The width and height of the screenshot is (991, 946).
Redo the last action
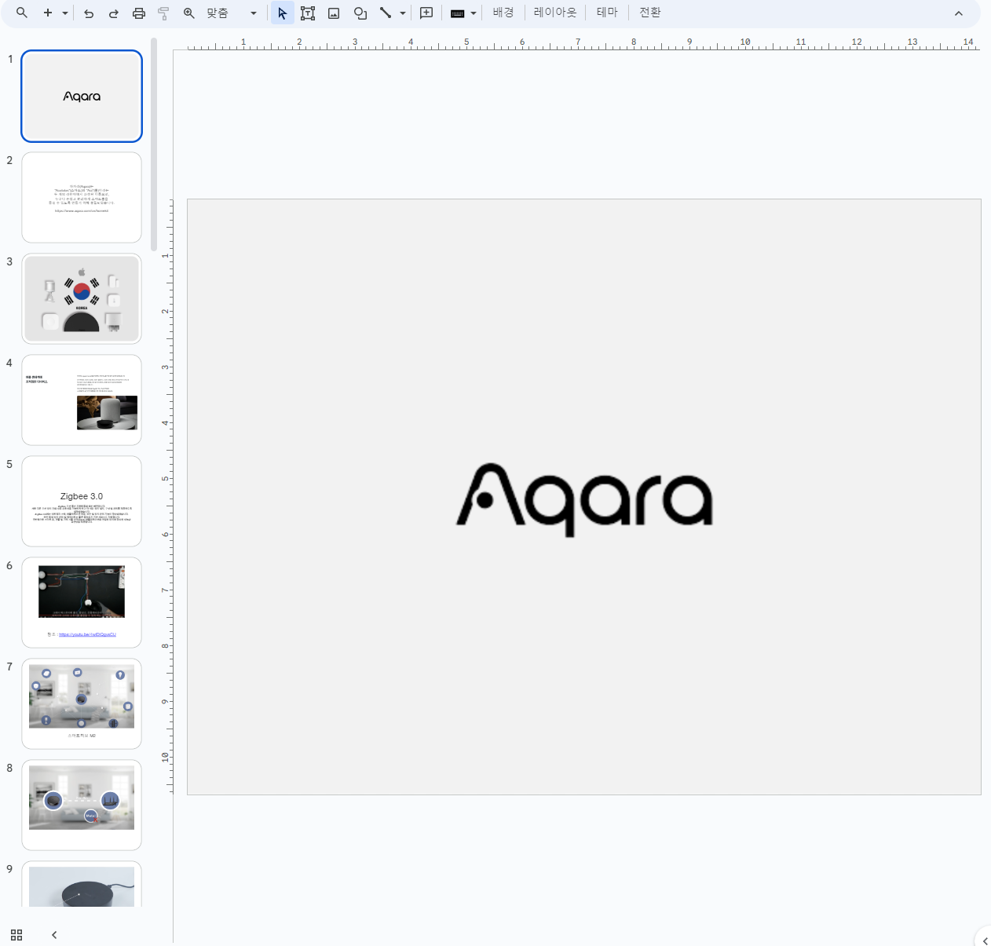(x=114, y=13)
